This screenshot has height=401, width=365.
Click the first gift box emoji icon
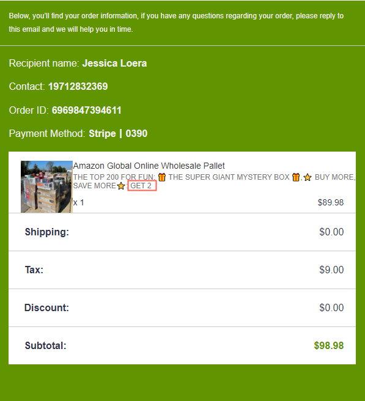pyautogui.click(x=162, y=177)
